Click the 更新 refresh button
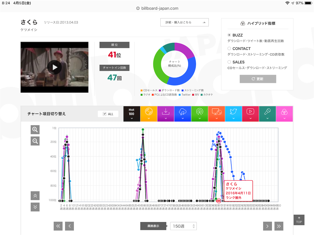Image resolution: width=314 pixels, height=235 pixels. [258, 79]
